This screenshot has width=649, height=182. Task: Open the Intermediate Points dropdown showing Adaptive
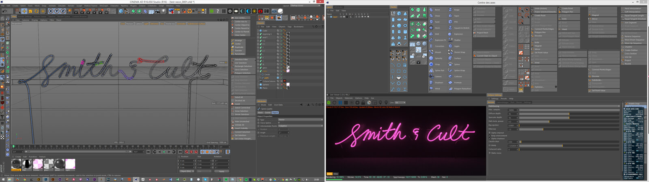coord(301,126)
